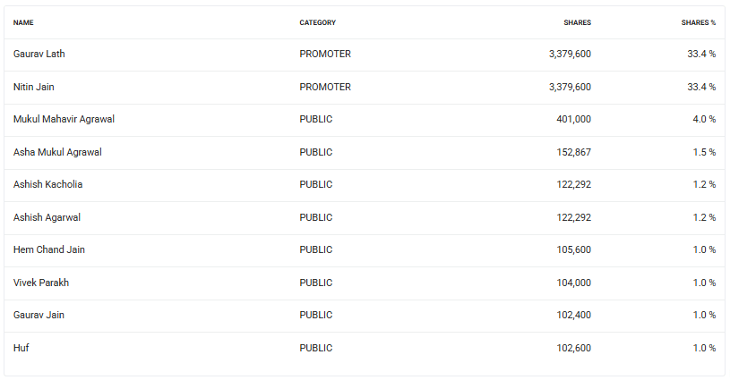This screenshot has height=380, width=730.
Task: Open shareholder Gaurav Lath
Action: 39,54
